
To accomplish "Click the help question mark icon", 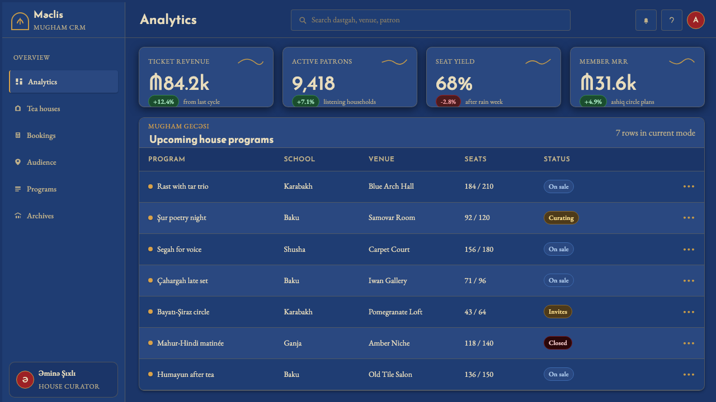I will [x=672, y=20].
